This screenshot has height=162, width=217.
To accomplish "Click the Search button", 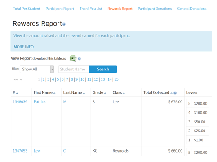I will [103, 69].
